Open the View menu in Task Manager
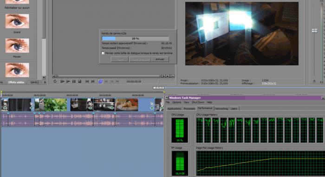This screenshot has height=177, width=325. [187, 102]
